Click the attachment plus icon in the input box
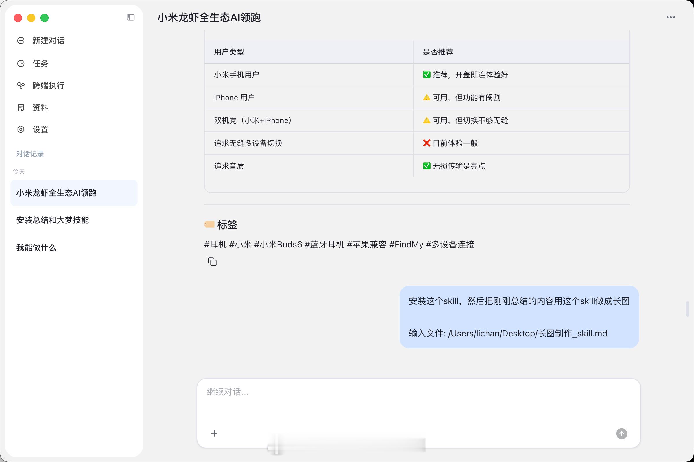This screenshot has width=694, height=462. tap(214, 433)
